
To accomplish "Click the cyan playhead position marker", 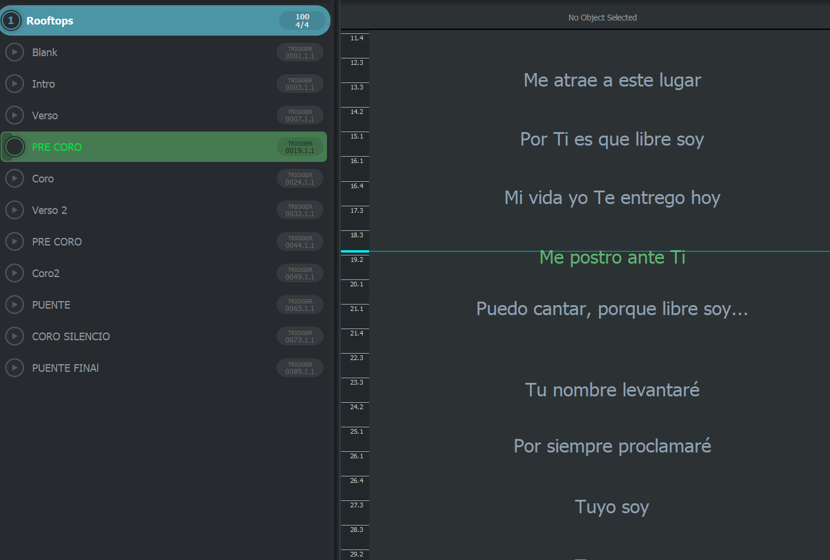I will [x=354, y=251].
